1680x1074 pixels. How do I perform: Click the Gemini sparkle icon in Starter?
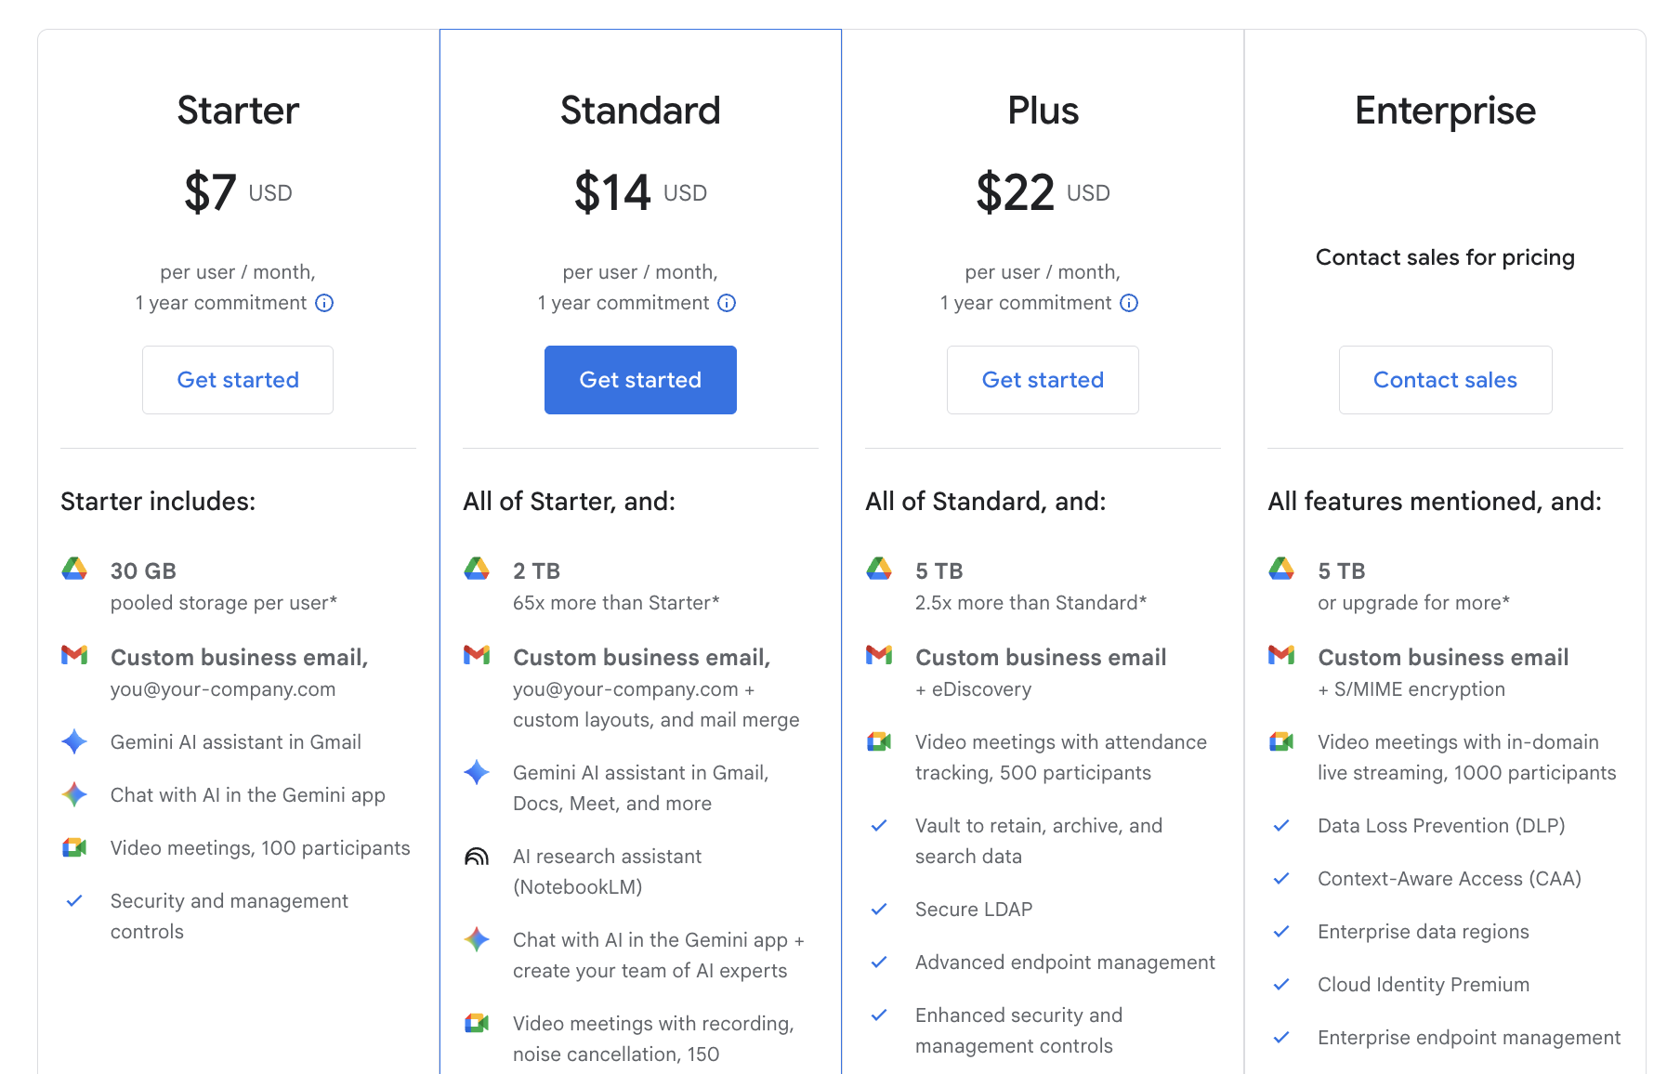coord(74,741)
